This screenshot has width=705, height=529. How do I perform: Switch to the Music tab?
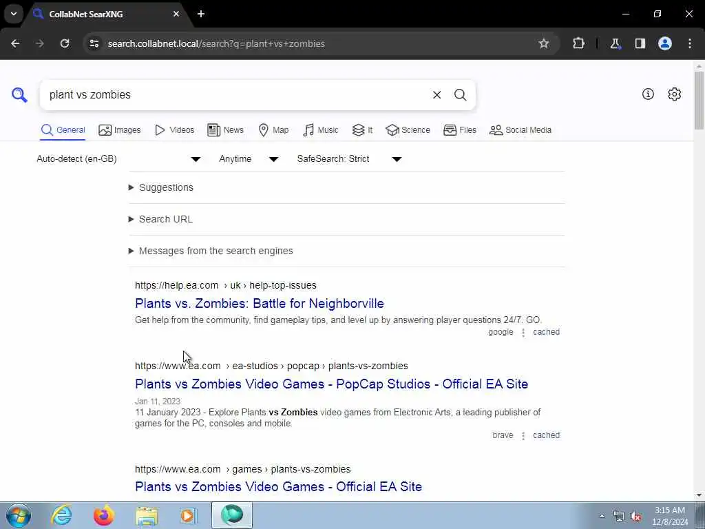321,130
